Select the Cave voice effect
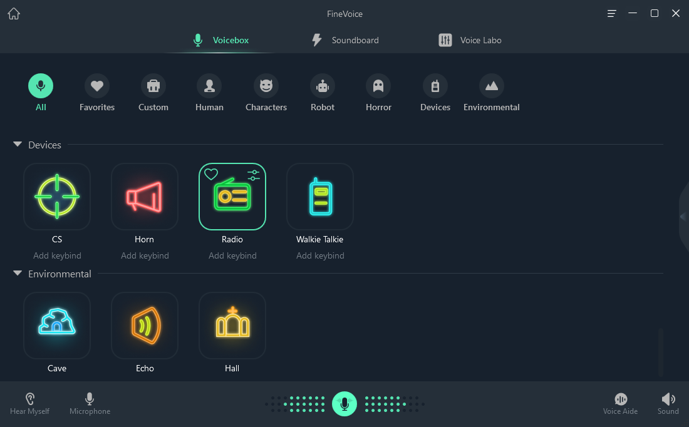This screenshot has height=427, width=689. coord(57,326)
